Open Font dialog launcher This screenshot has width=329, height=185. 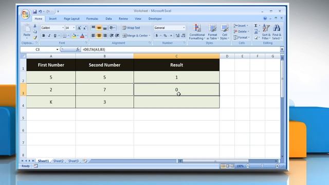click(x=86, y=43)
